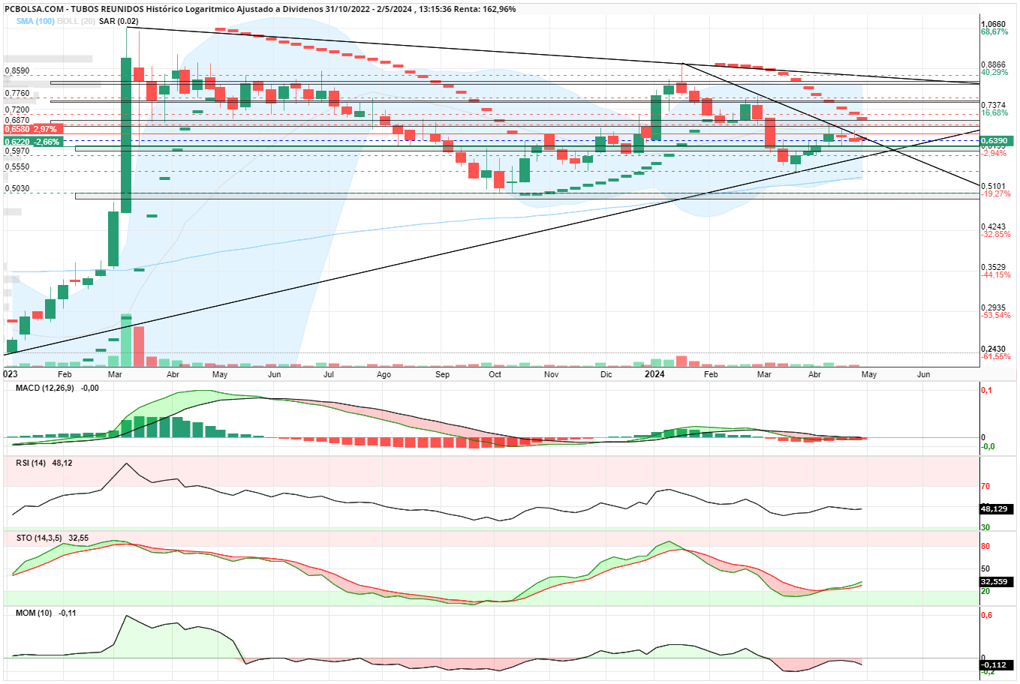Viewport: 1020px width, 684px height.
Task: Click the 0,8866 axis value
Action: pyautogui.click(x=994, y=65)
